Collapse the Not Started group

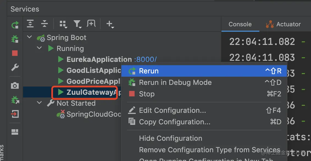click(39, 103)
